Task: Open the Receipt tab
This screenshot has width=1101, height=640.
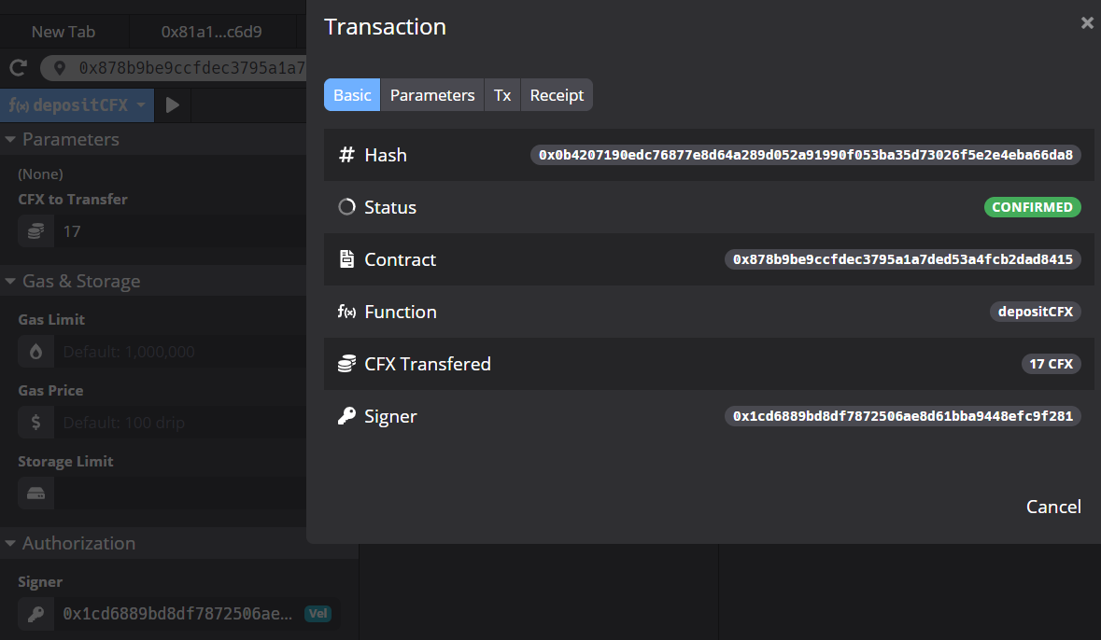Action: point(557,95)
